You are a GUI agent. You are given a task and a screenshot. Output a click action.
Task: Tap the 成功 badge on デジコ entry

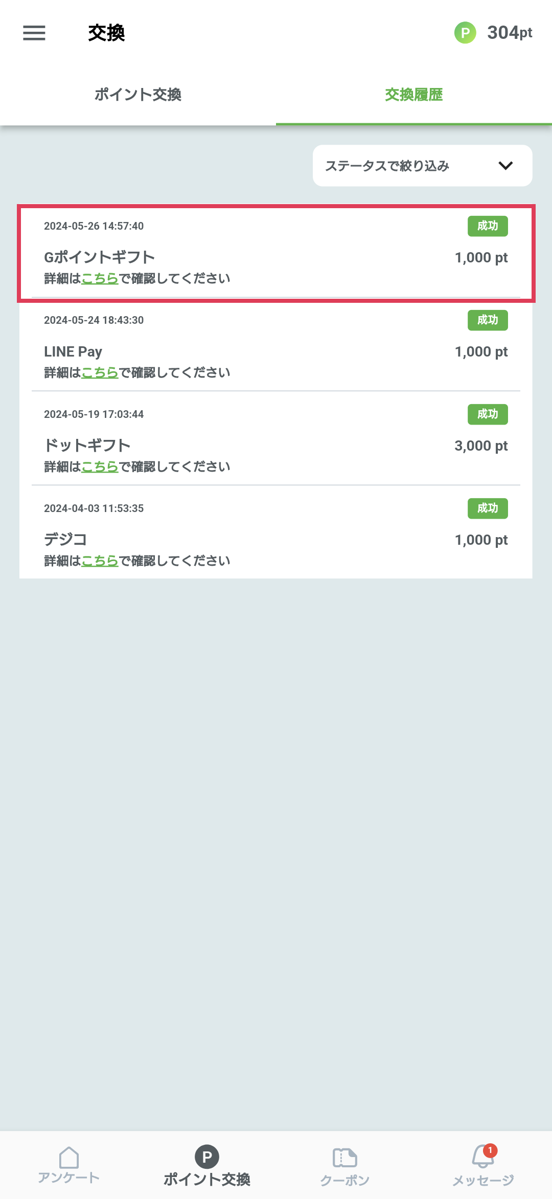(x=488, y=508)
